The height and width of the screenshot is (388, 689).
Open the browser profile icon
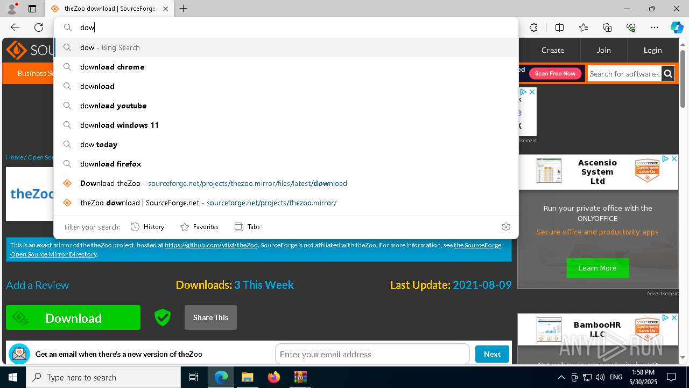(x=11, y=9)
